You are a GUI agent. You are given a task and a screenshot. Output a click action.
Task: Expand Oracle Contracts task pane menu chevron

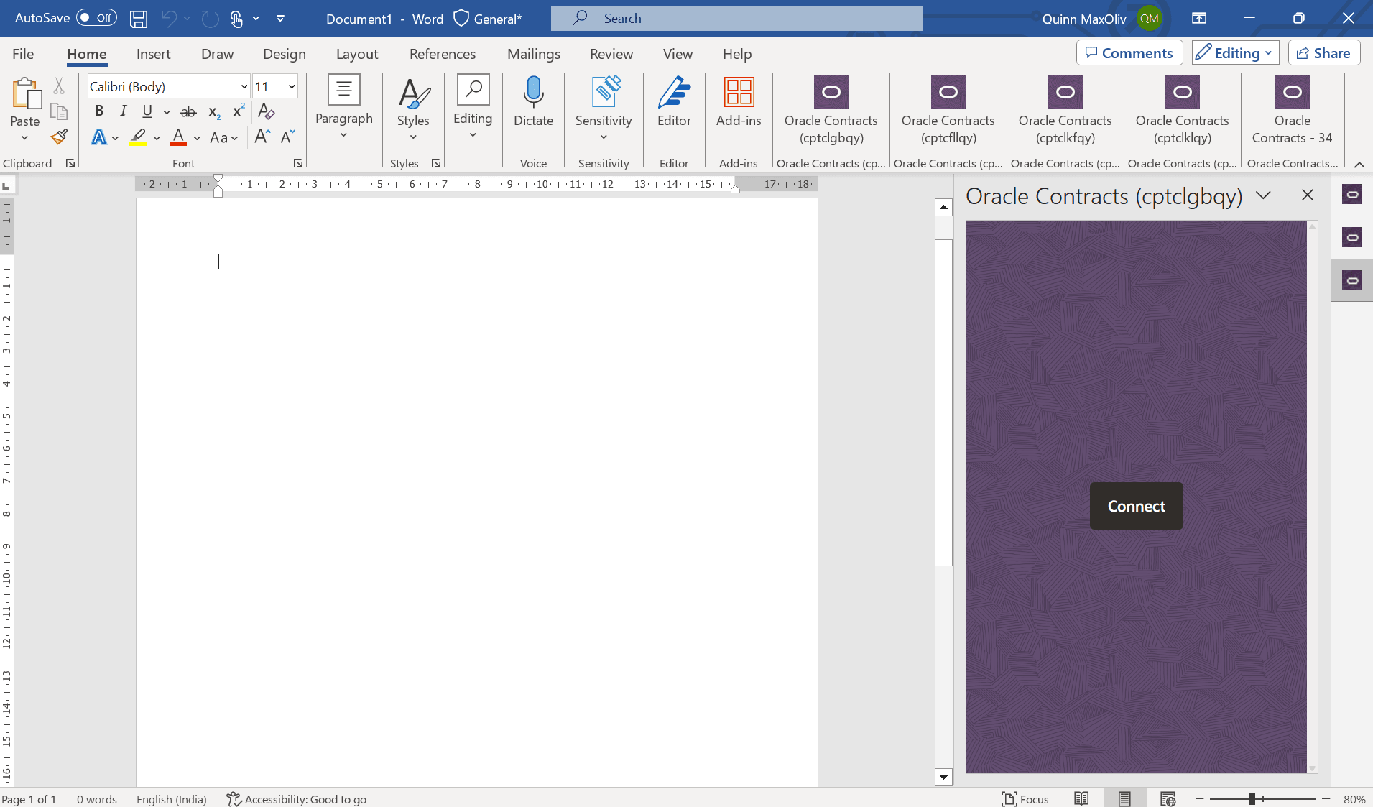[x=1264, y=195]
